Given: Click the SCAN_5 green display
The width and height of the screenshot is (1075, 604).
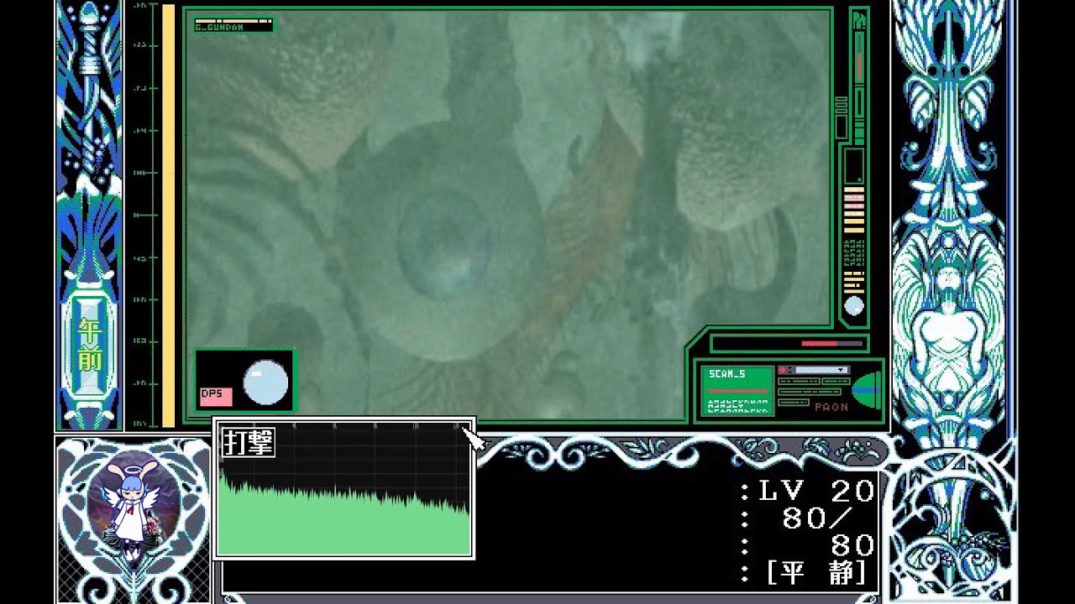Looking at the screenshot, I should 737,391.
